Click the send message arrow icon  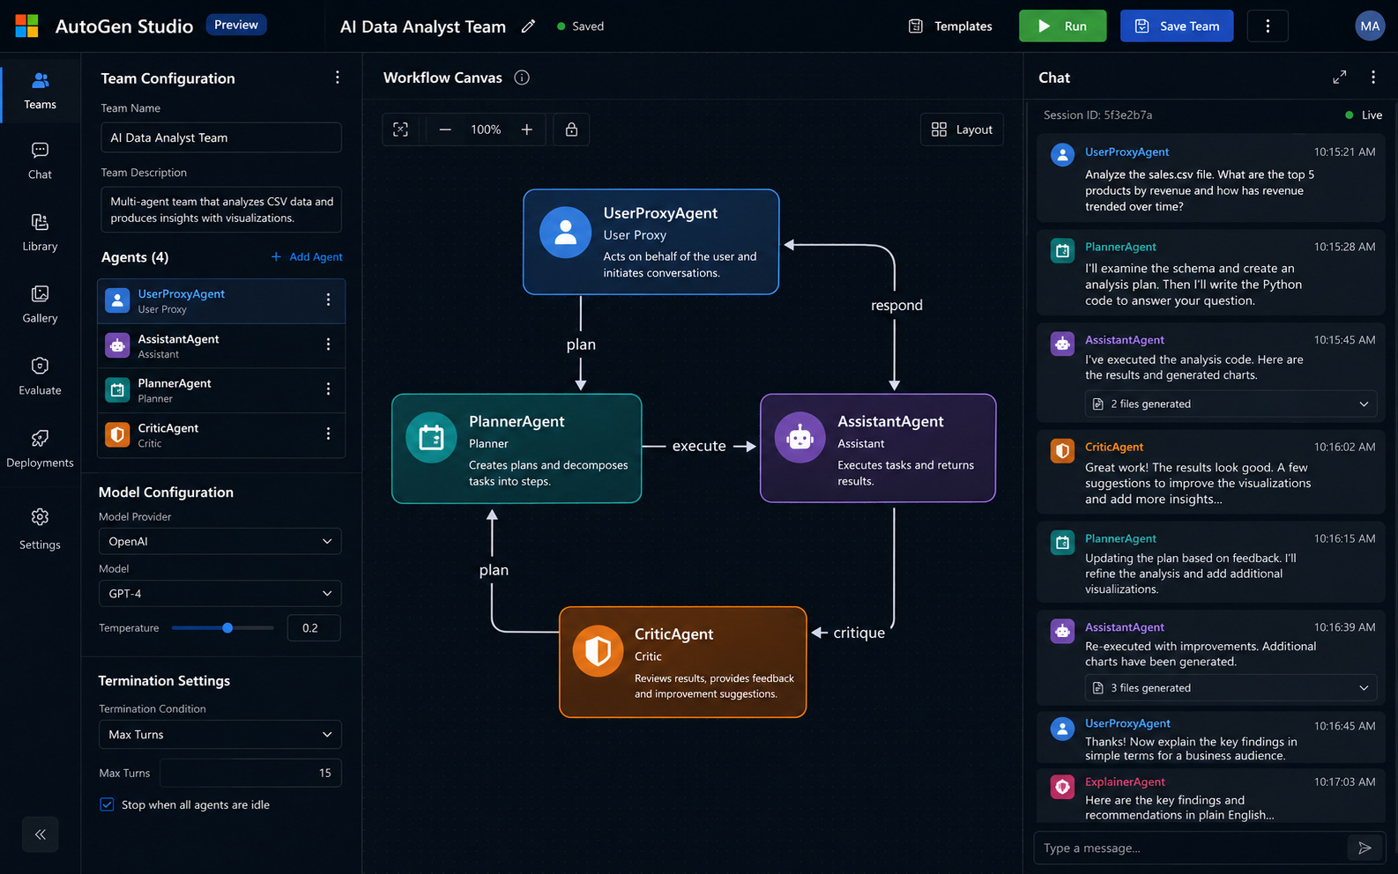coord(1365,848)
